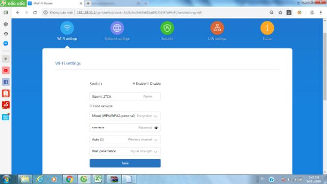This screenshot has width=327, height=184.
Task: Close the MiWiFi Router tab
Action: 81,4
